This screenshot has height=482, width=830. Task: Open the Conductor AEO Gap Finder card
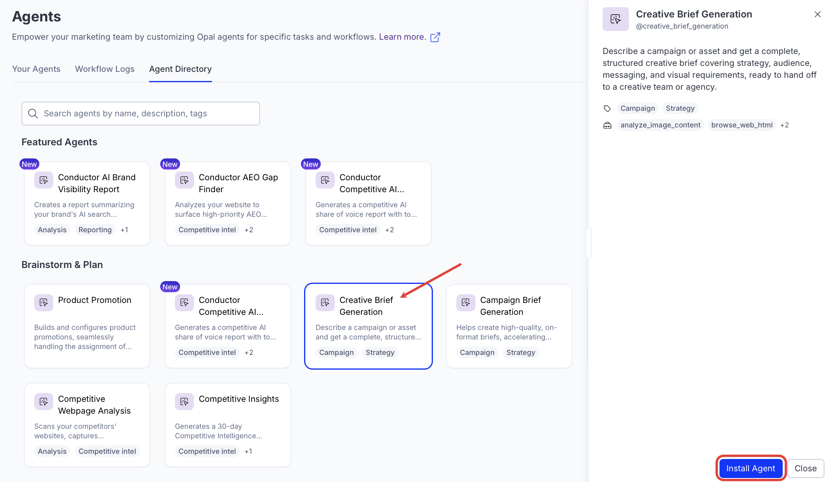228,203
